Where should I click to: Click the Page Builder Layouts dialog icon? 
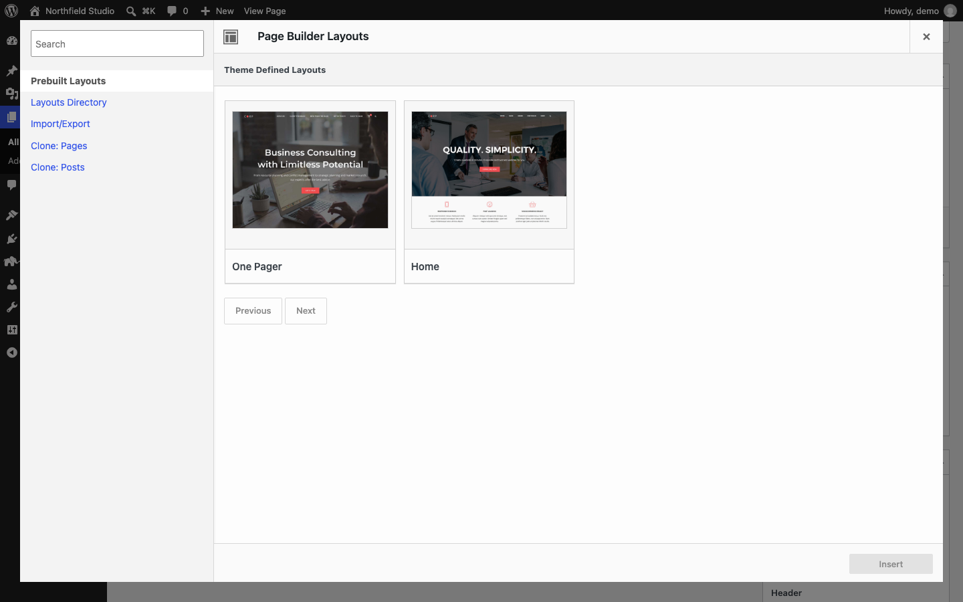[x=231, y=37]
